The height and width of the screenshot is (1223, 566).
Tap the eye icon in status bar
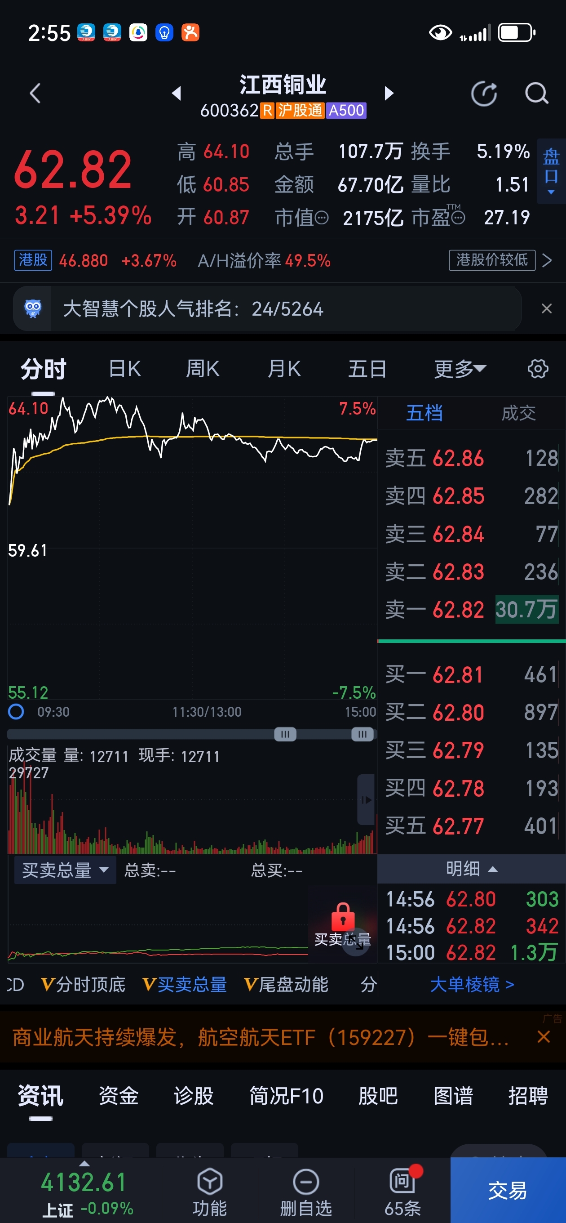pos(440,33)
